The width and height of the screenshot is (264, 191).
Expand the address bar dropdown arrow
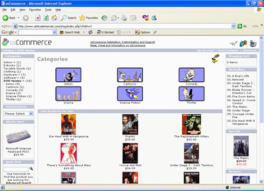pos(233,26)
